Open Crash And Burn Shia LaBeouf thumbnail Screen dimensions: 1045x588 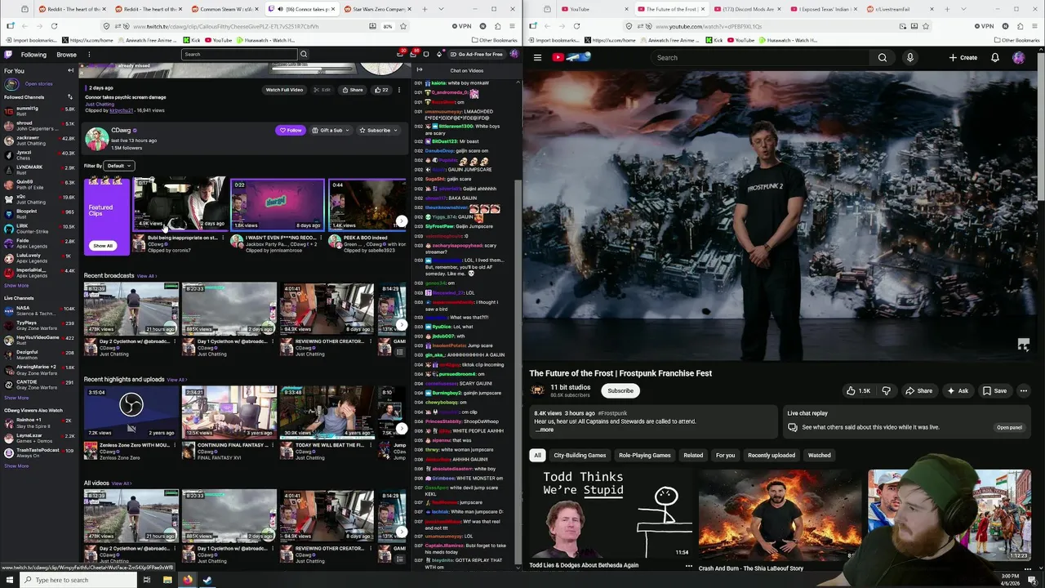click(x=780, y=514)
